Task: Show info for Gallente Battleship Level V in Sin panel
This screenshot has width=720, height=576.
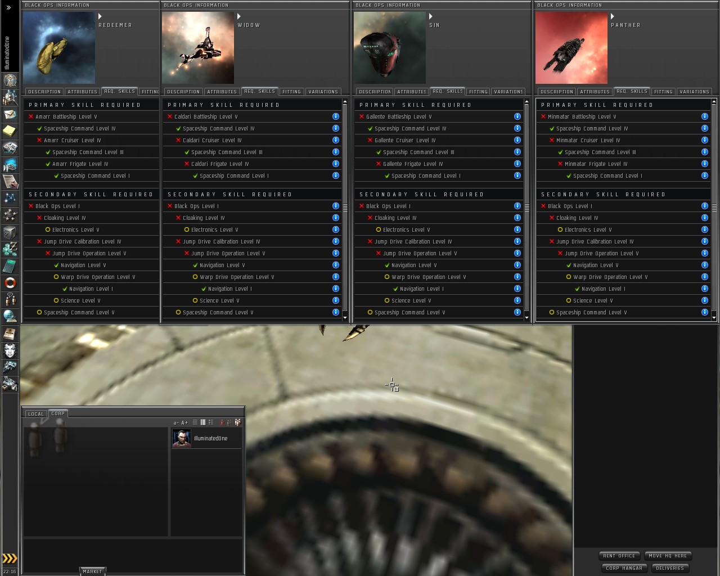Action: (517, 116)
